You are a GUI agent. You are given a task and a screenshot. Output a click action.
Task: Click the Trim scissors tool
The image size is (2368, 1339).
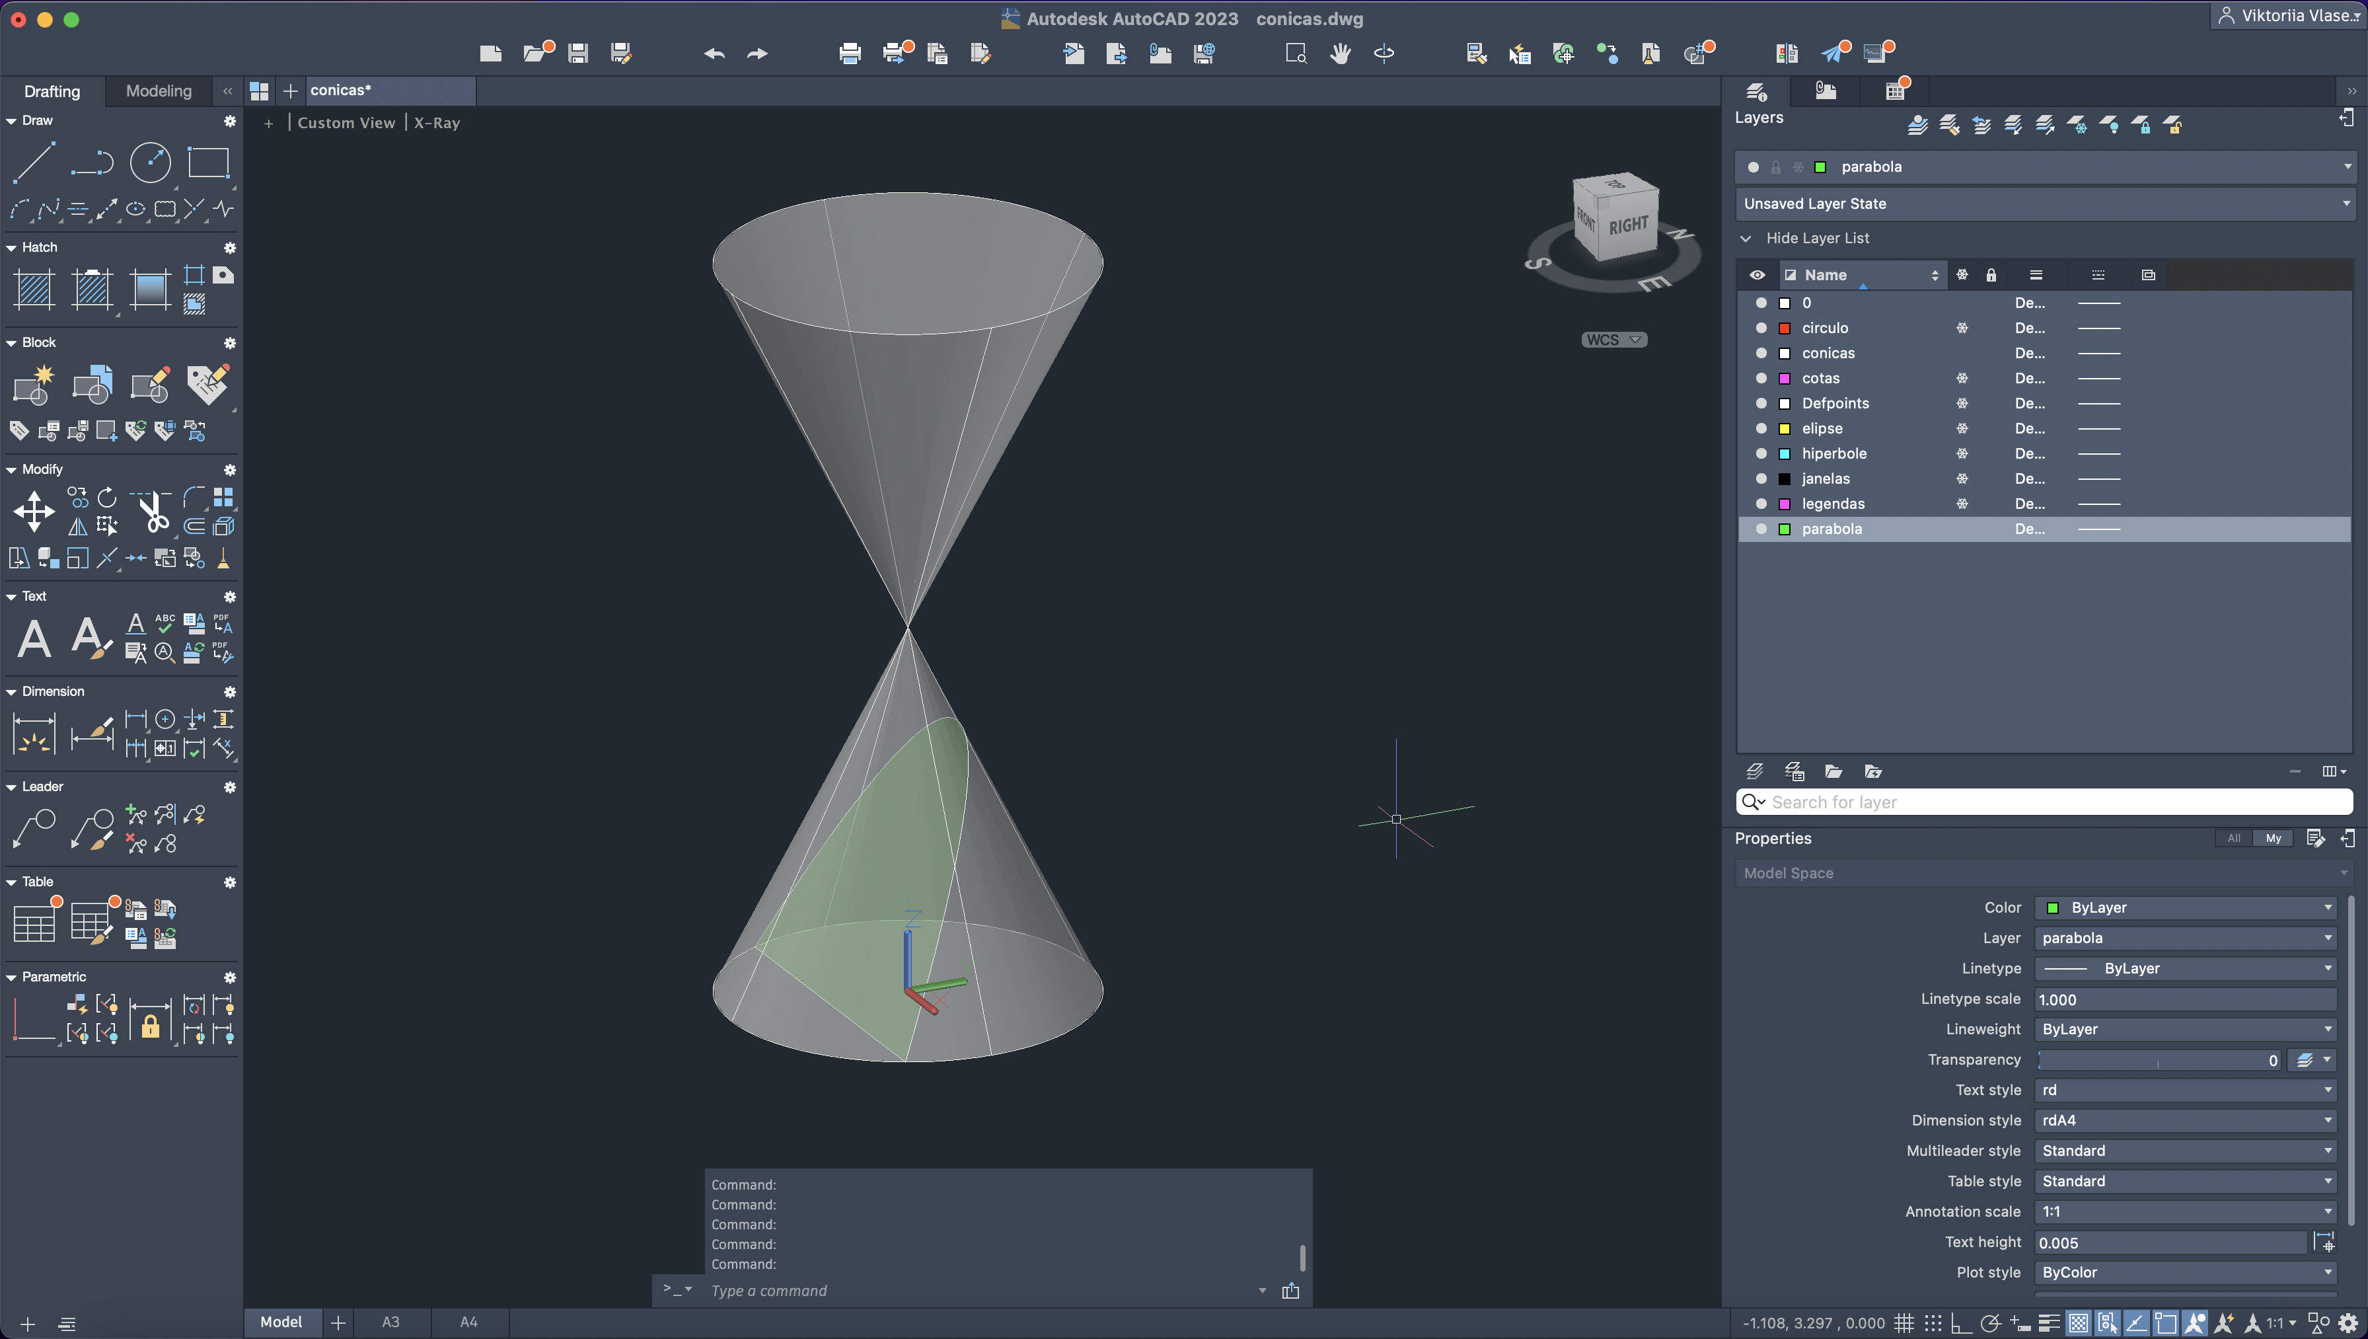153,512
